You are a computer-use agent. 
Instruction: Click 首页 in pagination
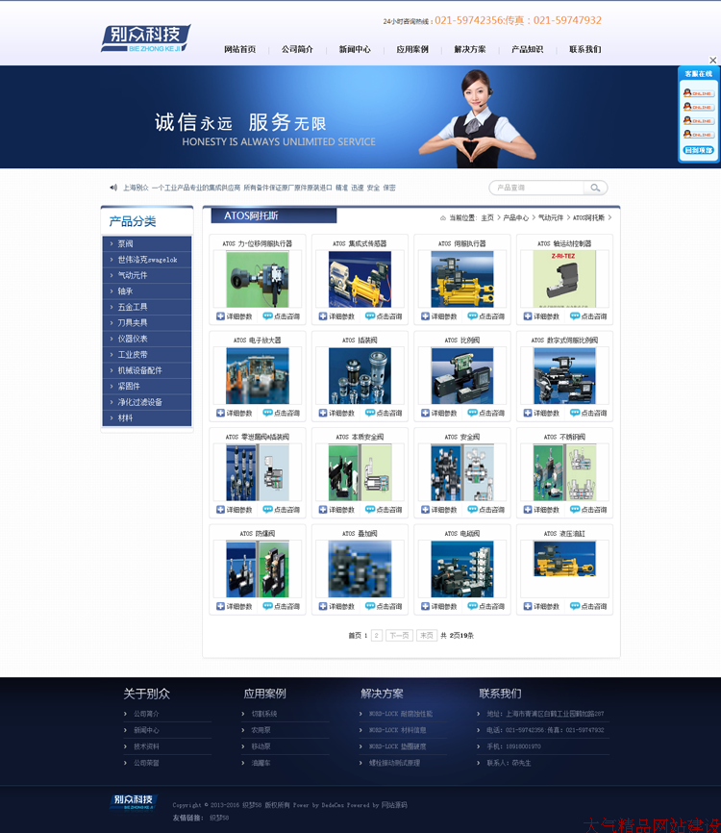tap(355, 636)
